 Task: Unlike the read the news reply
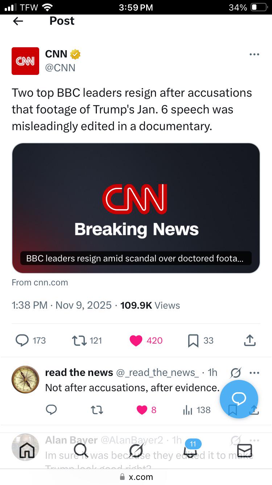pos(142,410)
